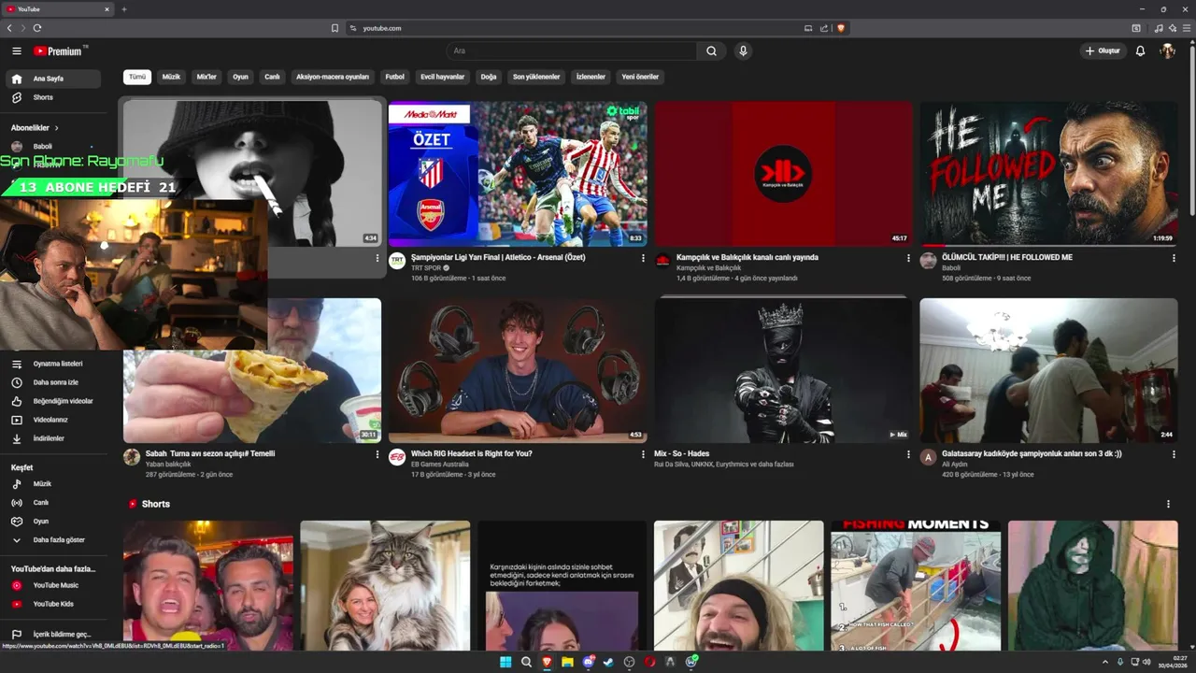The width and height of the screenshot is (1196, 673).
Task: Open HE FOLLOWED ME video thumbnail
Action: [x=1048, y=174]
